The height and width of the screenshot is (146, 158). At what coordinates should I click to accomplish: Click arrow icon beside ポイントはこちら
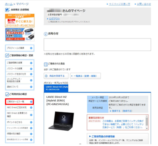(x=31, y=122)
